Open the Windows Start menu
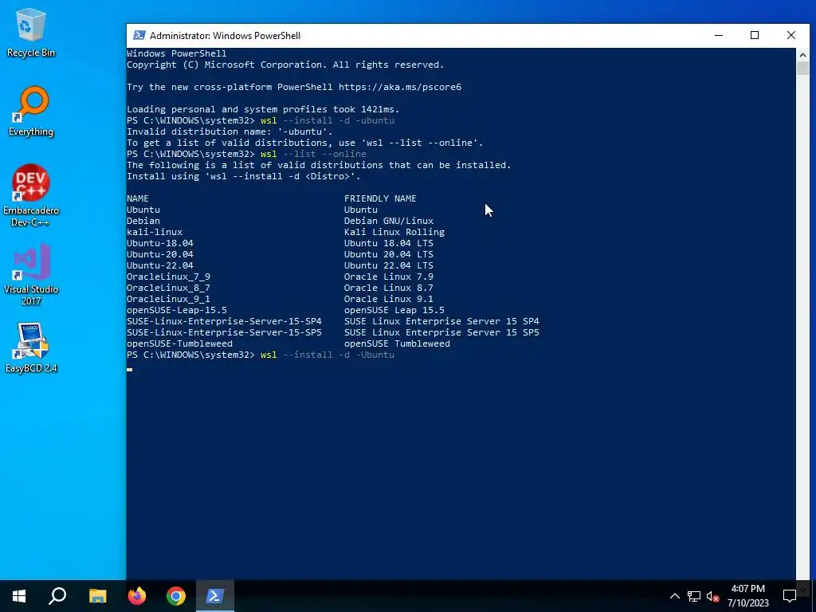Image resolution: width=816 pixels, height=612 pixels. (x=19, y=596)
